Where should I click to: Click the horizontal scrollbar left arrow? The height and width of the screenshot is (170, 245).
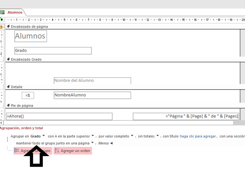[1, 123]
